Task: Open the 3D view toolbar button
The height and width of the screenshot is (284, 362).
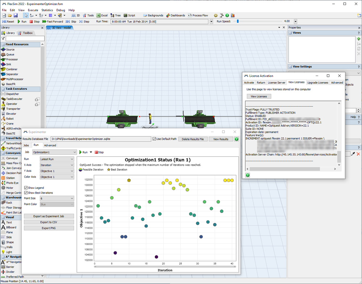Action: click(x=75, y=16)
